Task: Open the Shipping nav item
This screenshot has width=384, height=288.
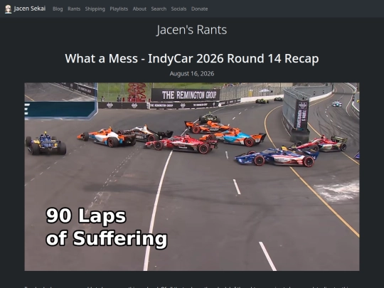Action: coord(95,9)
